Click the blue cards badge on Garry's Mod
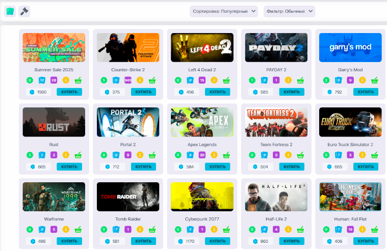Screen dimensions: 387x251 339,80
